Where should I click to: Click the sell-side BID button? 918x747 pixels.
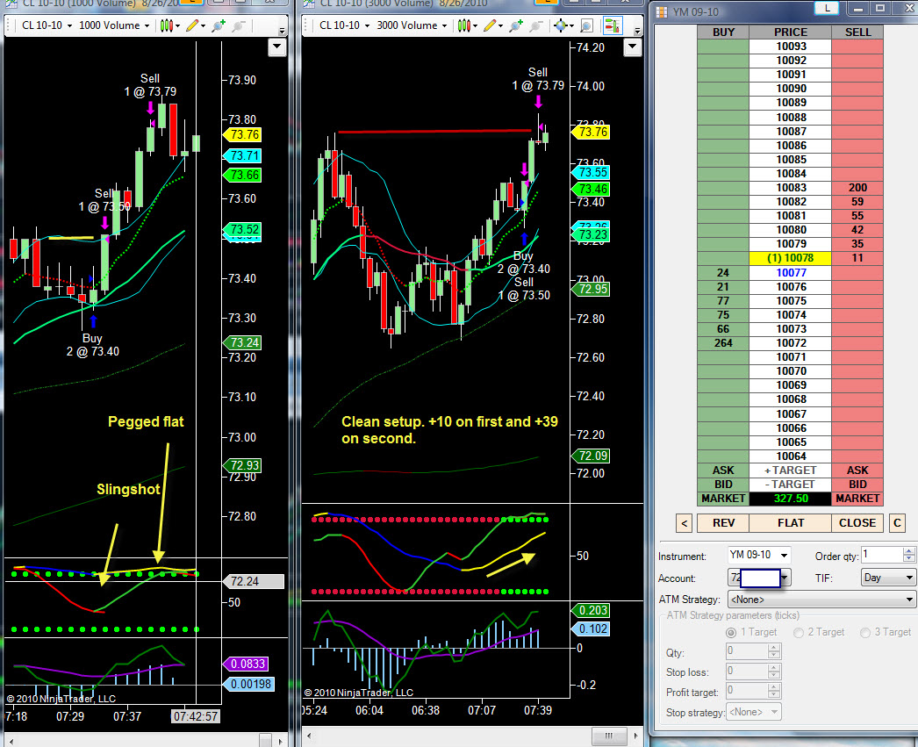(857, 485)
